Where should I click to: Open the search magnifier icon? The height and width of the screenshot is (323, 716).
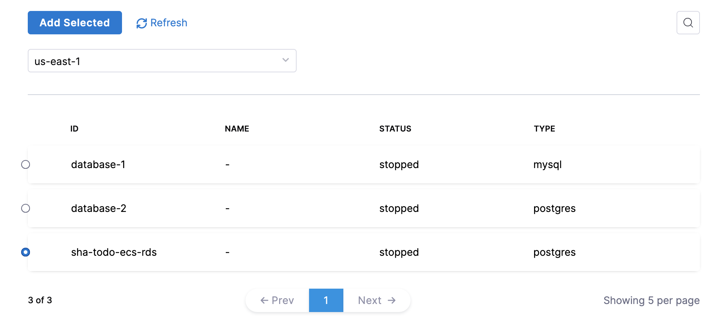[x=688, y=23]
